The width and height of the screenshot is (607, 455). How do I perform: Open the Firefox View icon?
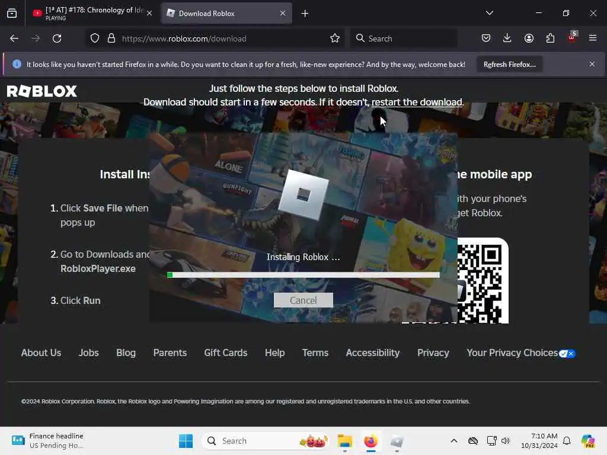tap(12, 13)
